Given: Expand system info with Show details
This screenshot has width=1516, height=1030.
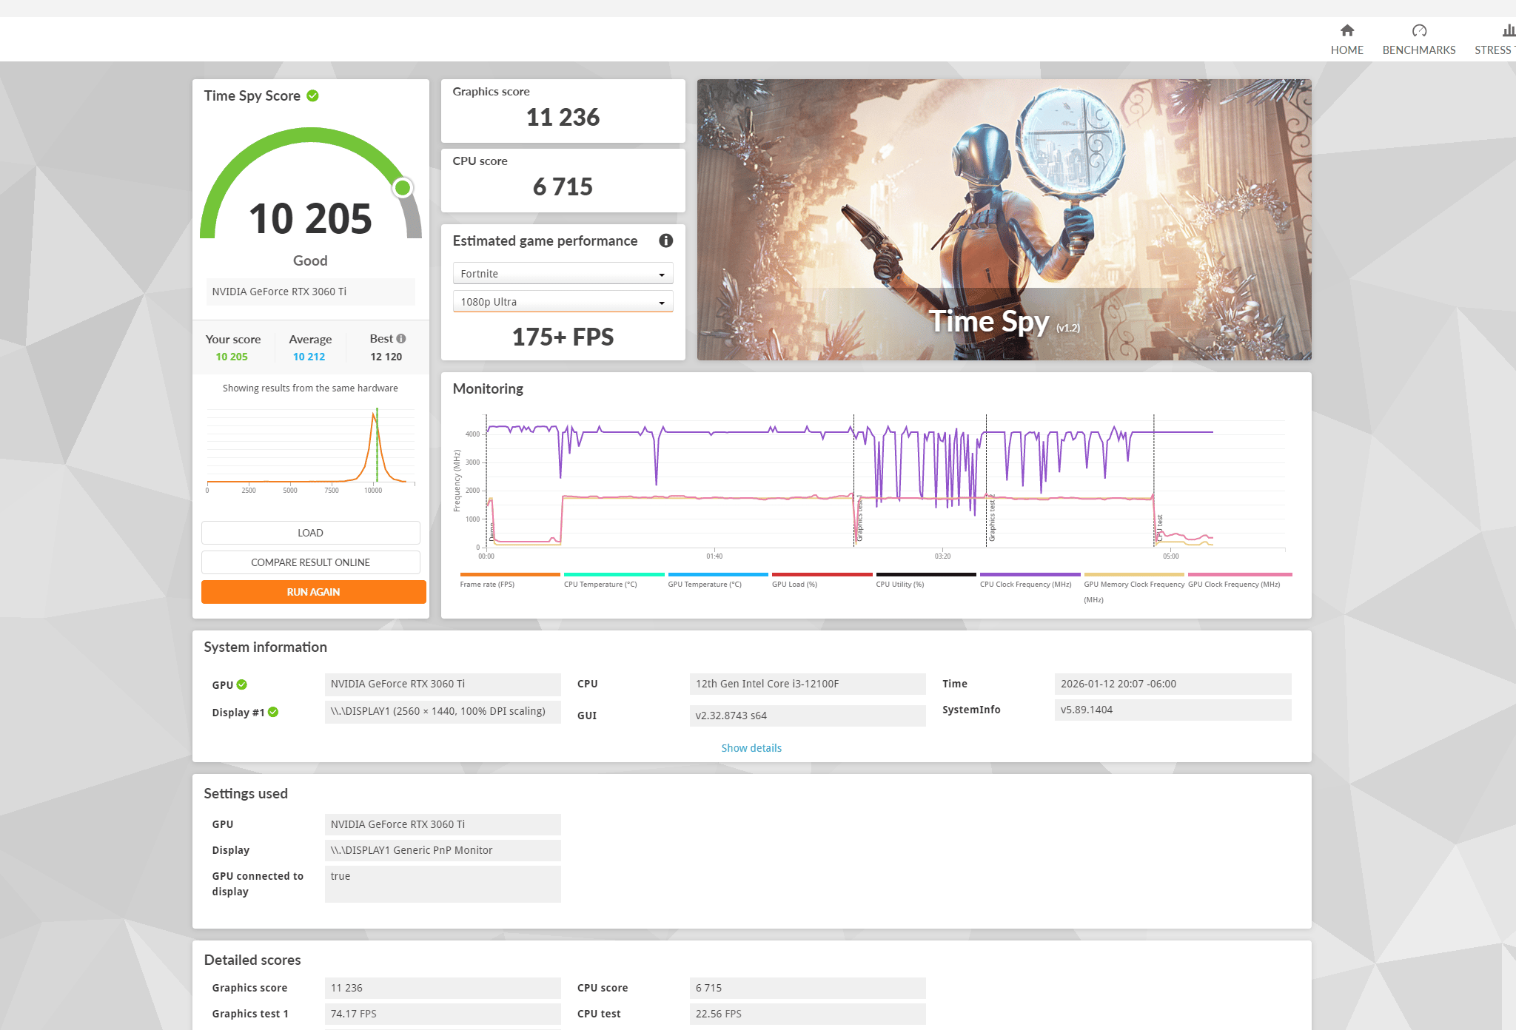Looking at the screenshot, I should pos(751,748).
